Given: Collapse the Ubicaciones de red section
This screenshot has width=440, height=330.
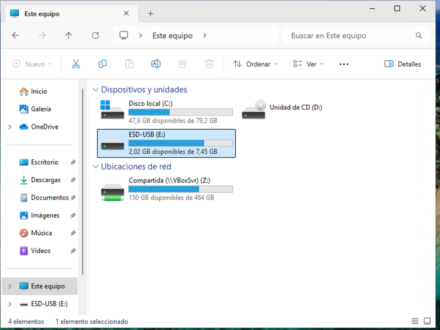Looking at the screenshot, I should pos(96,167).
